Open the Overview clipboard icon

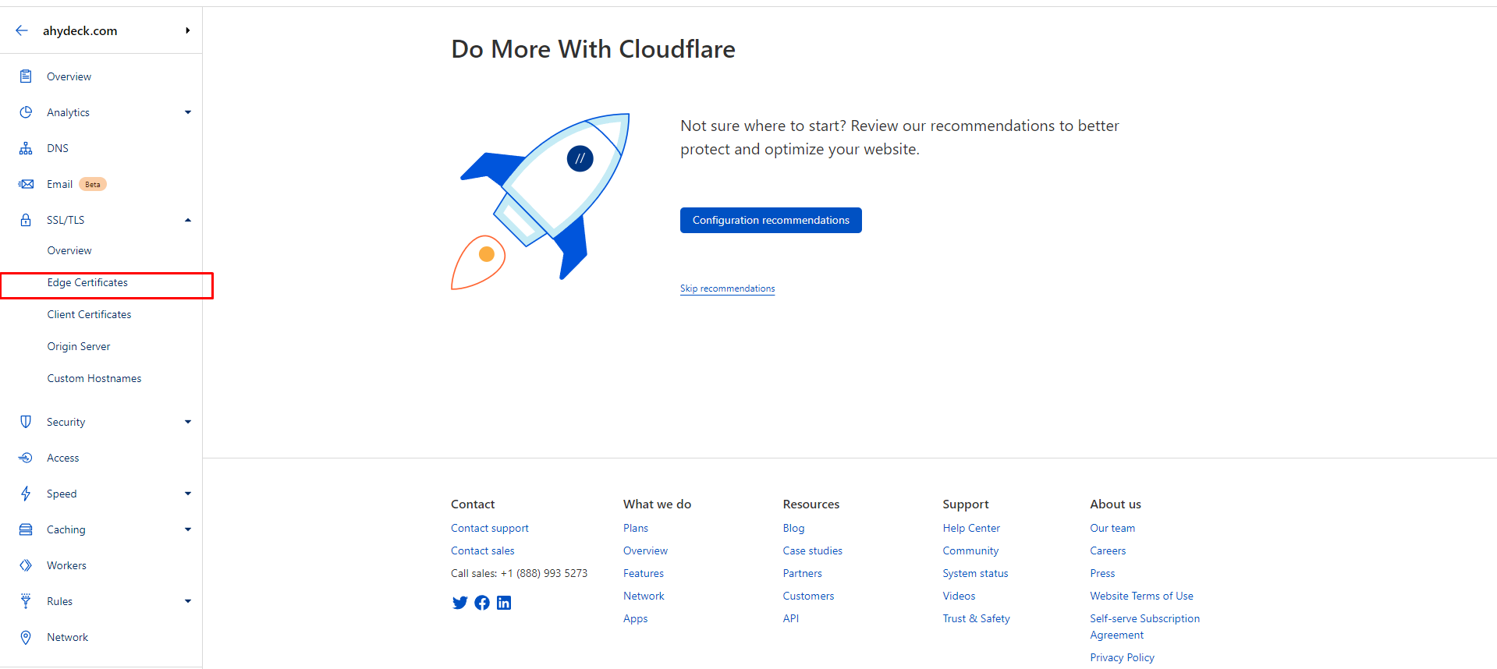pos(26,76)
